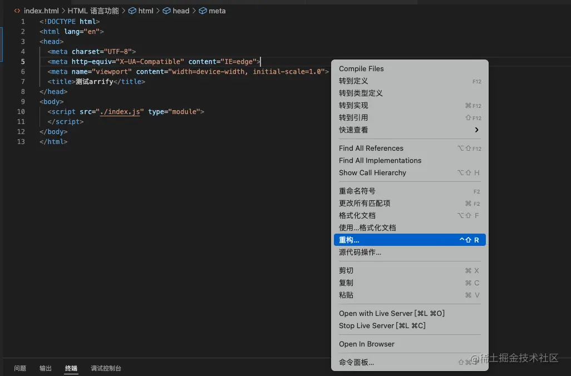Click the initial-scale=1.0 value text

click(287, 72)
